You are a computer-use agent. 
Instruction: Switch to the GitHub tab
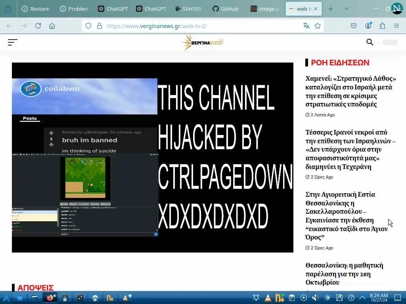pos(226,9)
